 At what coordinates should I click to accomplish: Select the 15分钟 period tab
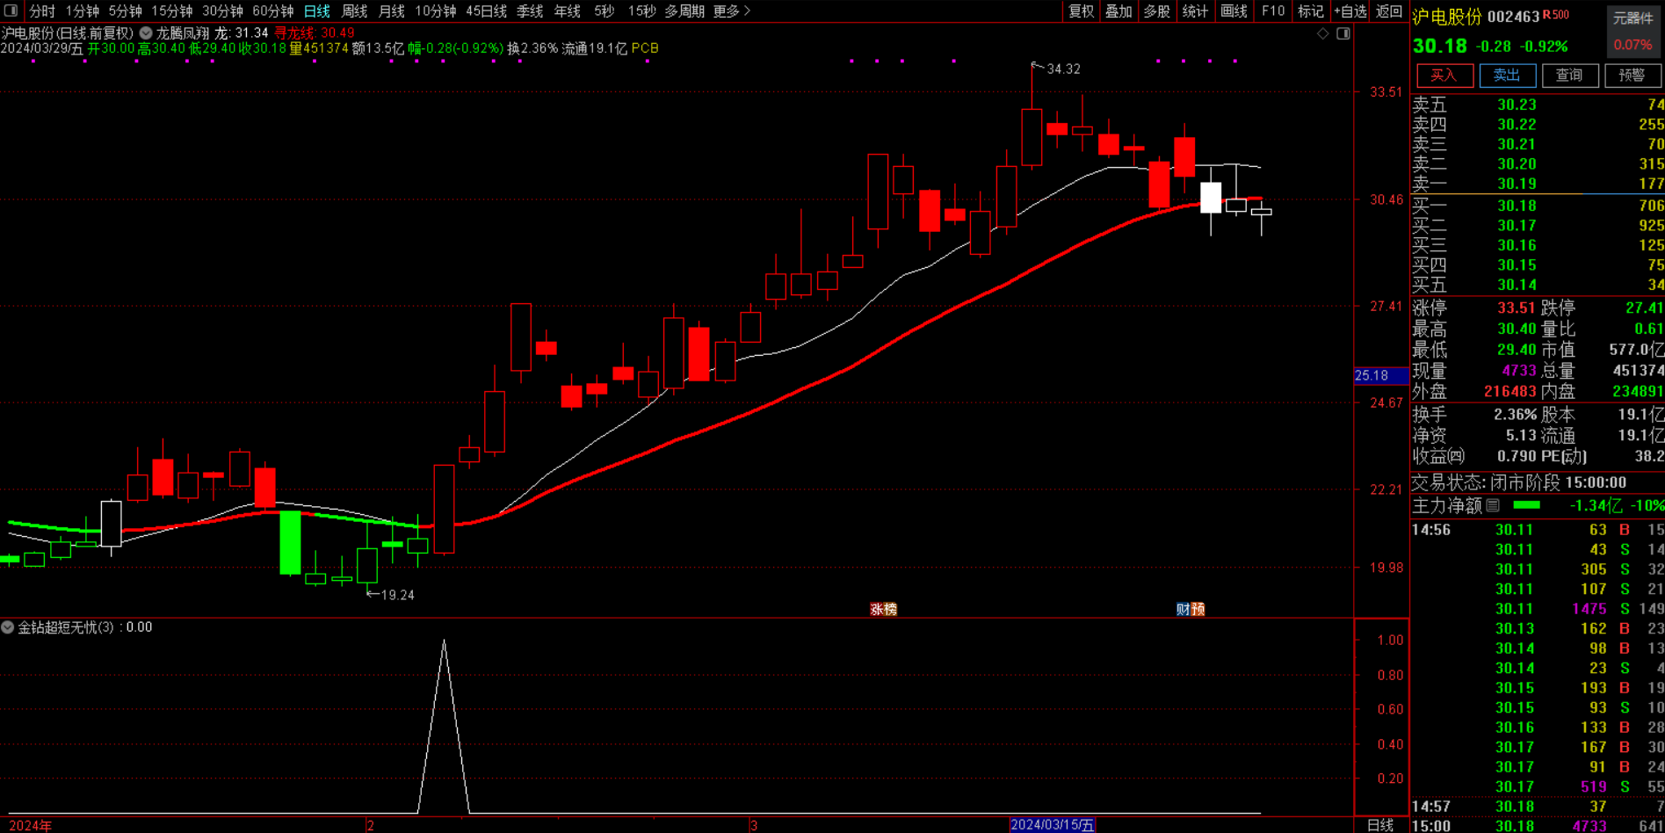point(171,11)
